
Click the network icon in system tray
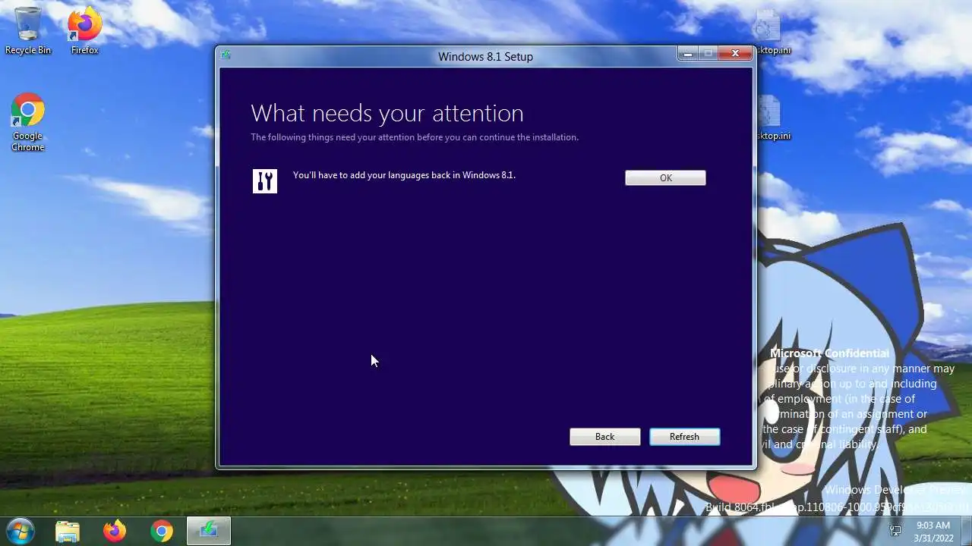click(895, 531)
